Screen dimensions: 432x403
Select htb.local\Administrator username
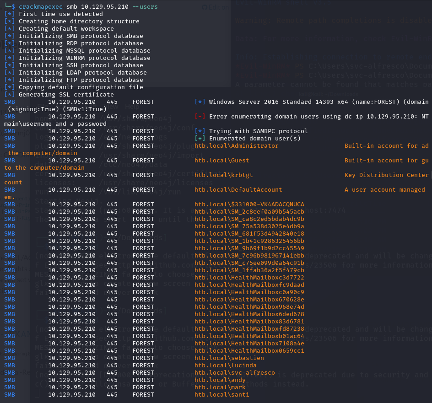click(x=237, y=146)
